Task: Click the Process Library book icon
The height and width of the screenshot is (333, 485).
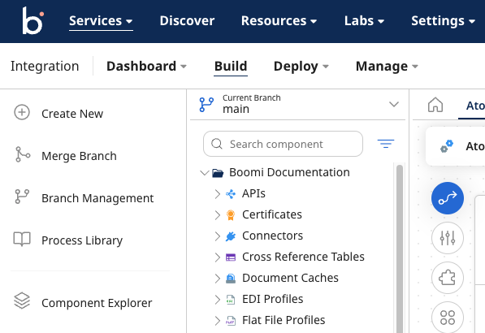Action: point(22,239)
